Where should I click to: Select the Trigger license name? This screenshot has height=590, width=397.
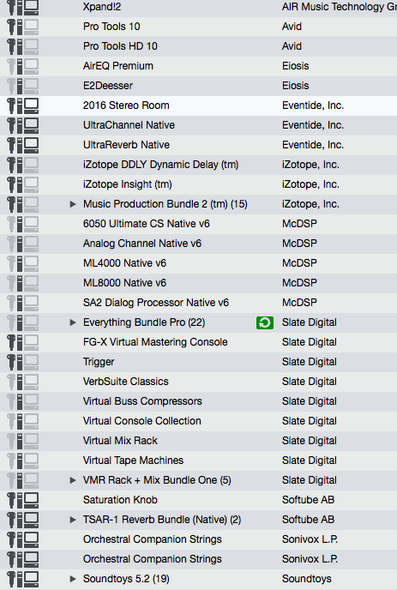point(99,362)
